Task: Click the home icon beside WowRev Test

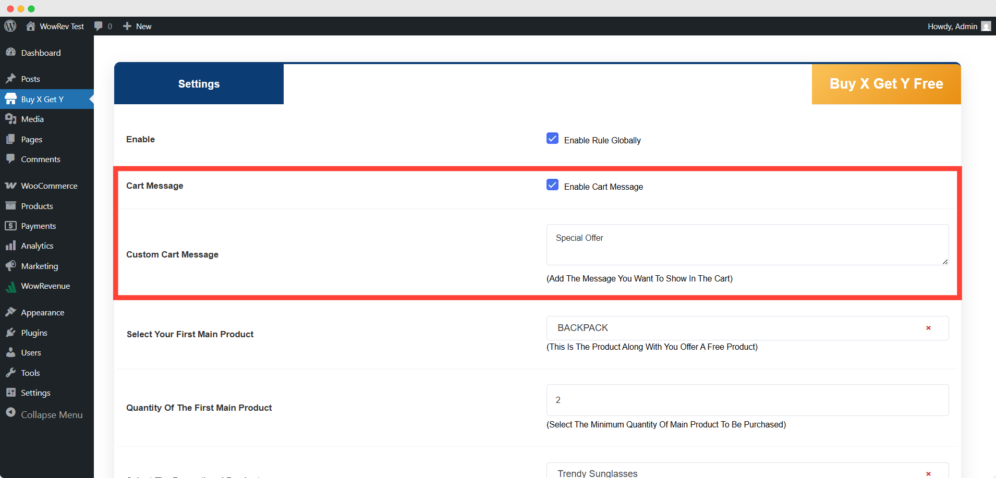Action: coord(31,26)
